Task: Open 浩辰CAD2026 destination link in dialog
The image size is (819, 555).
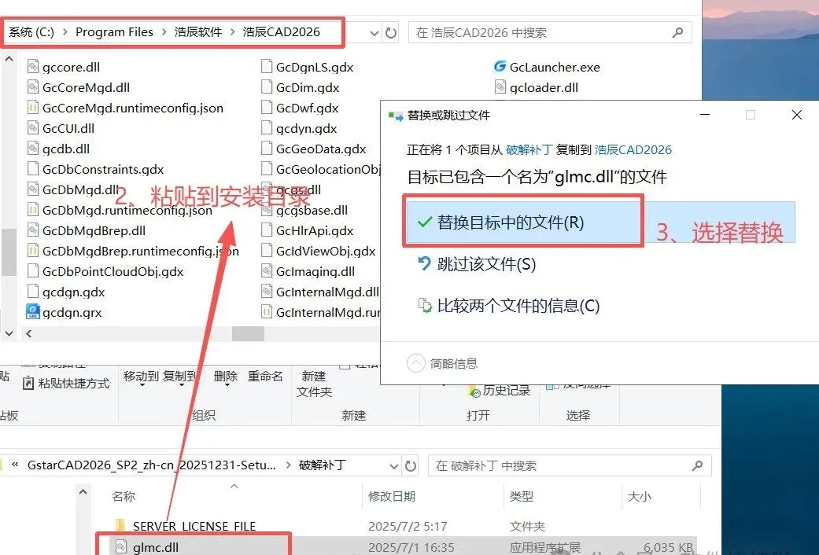Action: pyautogui.click(x=633, y=150)
